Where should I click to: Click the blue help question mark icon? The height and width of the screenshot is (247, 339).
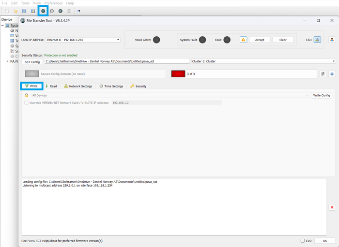tap(332, 74)
